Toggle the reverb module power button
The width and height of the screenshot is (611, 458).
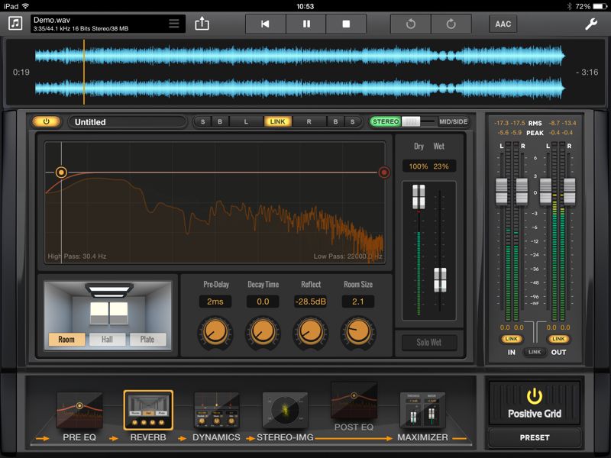pyautogui.click(x=47, y=121)
